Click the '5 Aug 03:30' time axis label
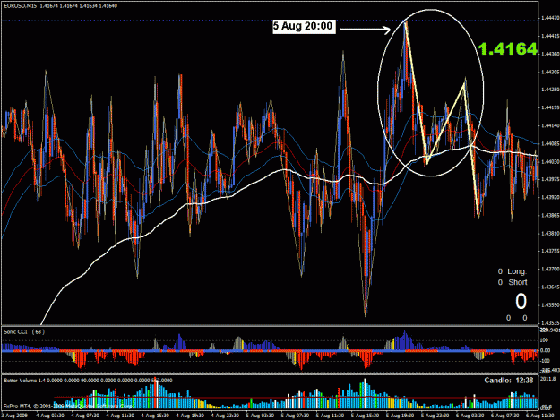The image size is (560, 420). tap(260, 416)
